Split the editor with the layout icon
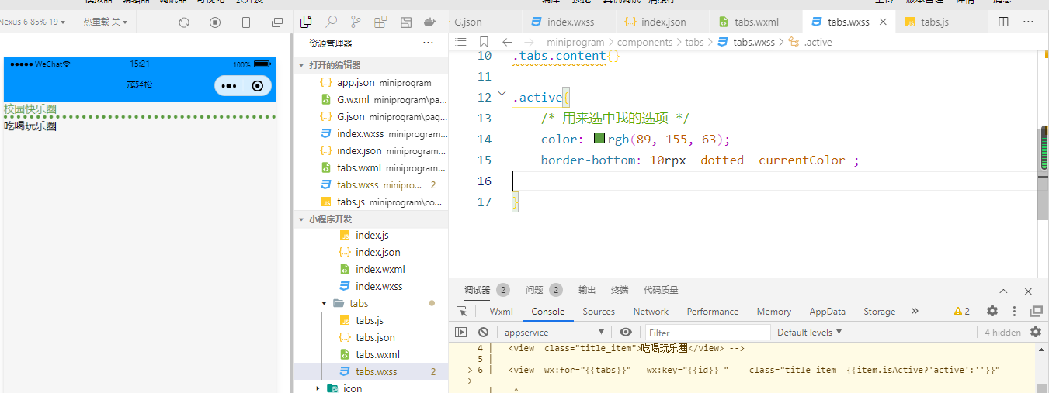Image resolution: width=1049 pixels, height=393 pixels. click(1004, 22)
